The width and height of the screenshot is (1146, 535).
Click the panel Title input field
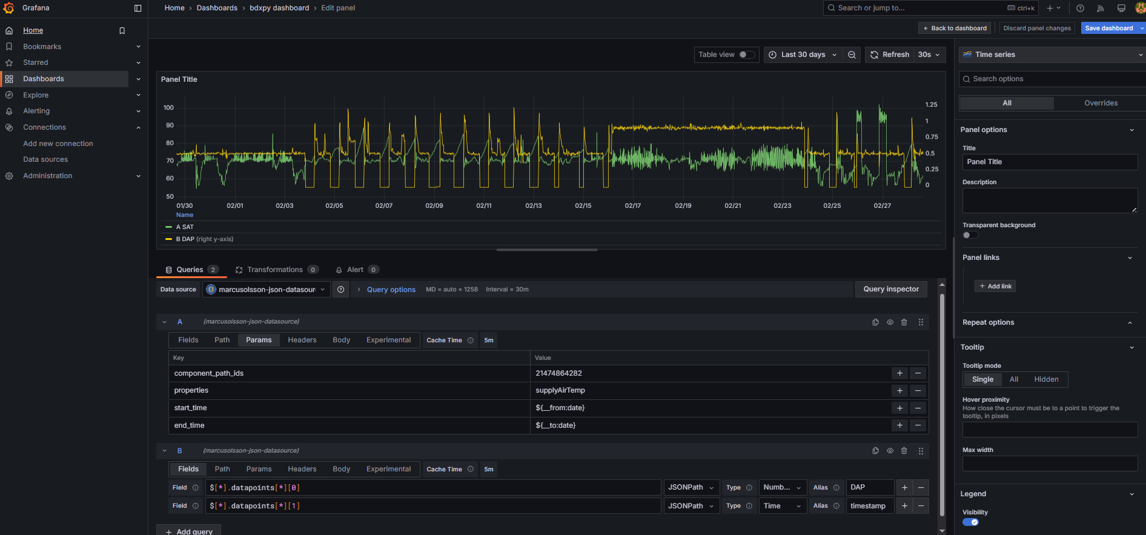(1050, 162)
